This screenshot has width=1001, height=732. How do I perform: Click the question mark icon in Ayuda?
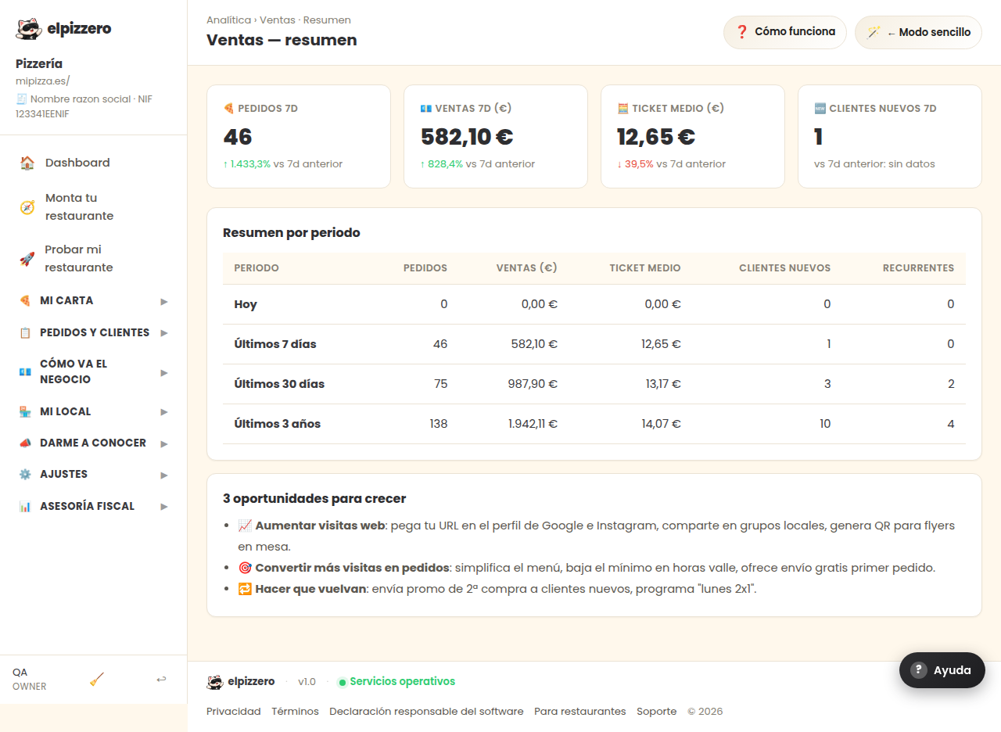pyautogui.click(x=919, y=670)
